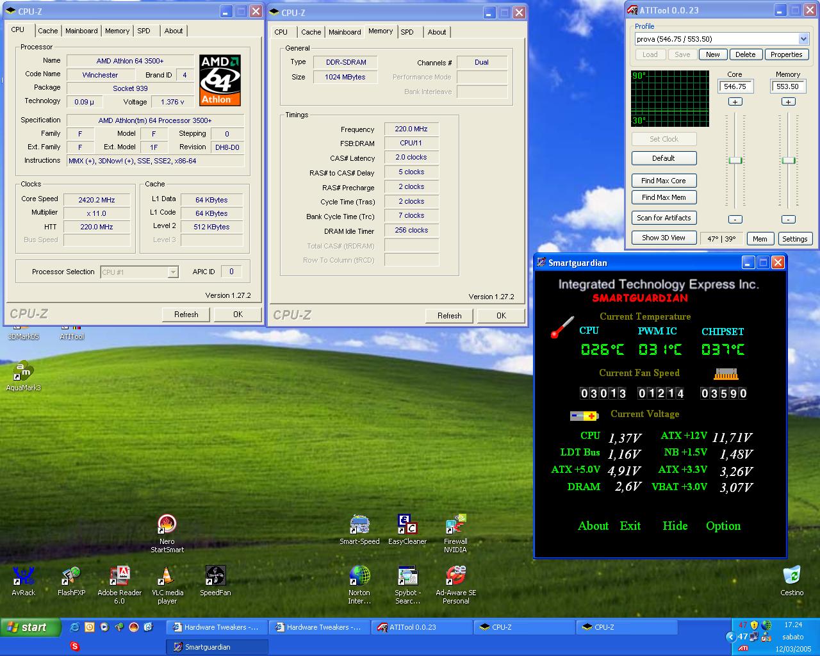The image size is (820, 656).
Task: Click Scan for Artifacts button
Action: (664, 218)
